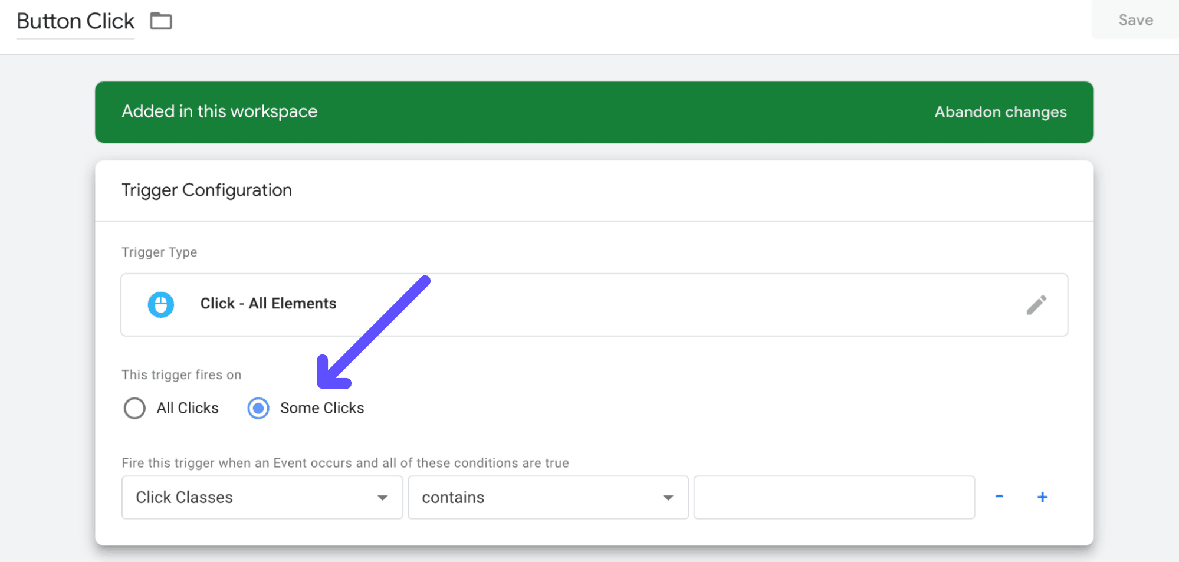Viewport: 1179px width, 562px height.
Task: Click the folder icon next to Button Click
Action: (x=160, y=21)
